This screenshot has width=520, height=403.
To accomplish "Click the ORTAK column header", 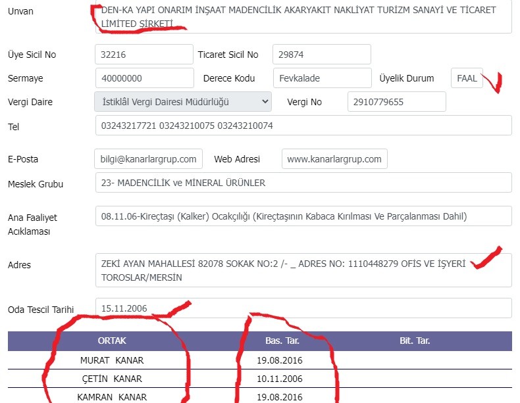I will pyautogui.click(x=112, y=341).
